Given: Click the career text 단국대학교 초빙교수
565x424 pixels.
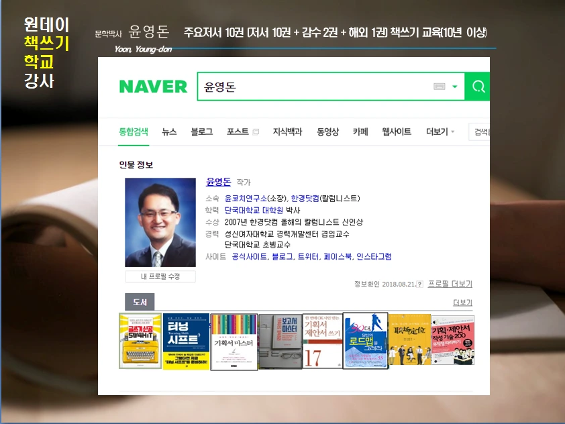Looking at the screenshot, I should (x=257, y=245).
